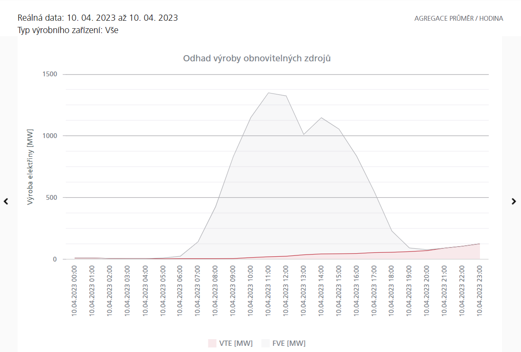Click the 1500 y-axis label

pyautogui.click(x=50, y=74)
